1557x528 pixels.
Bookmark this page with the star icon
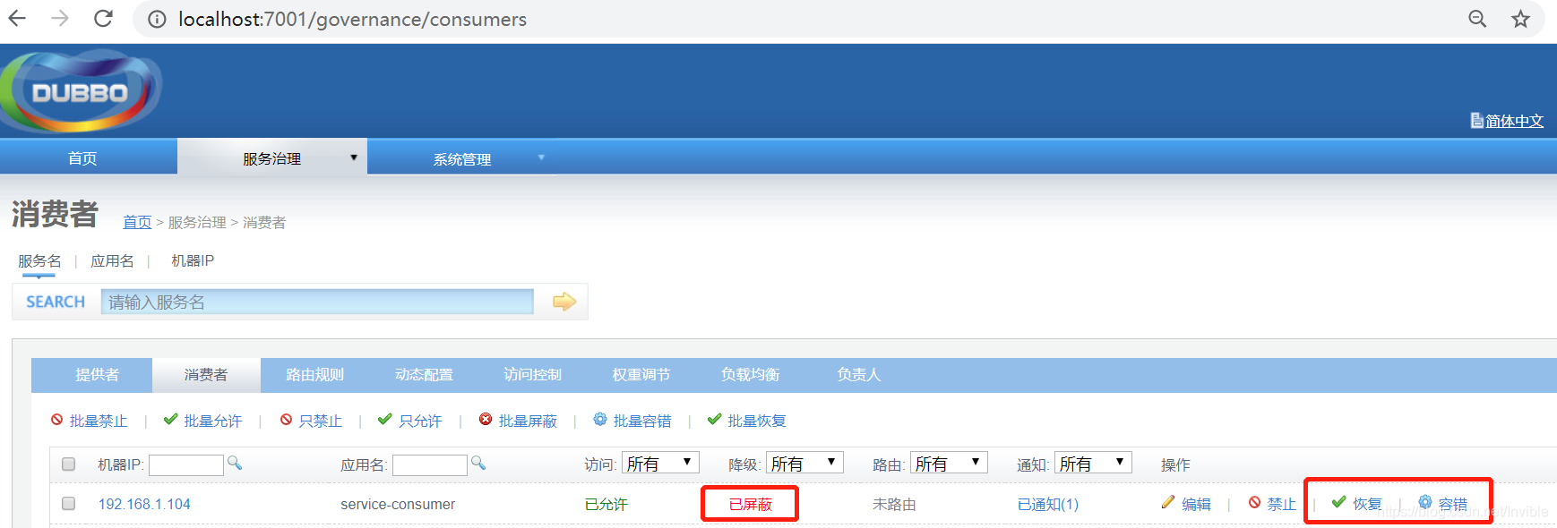1520,19
